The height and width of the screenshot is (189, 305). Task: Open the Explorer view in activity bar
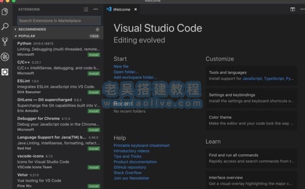click(x=5, y=12)
